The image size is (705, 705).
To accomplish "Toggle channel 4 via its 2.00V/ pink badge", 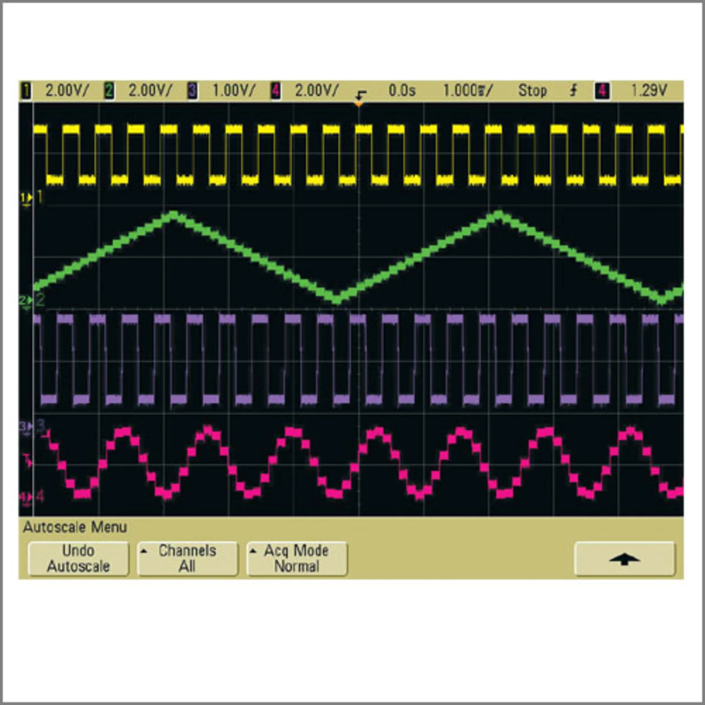I will (x=275, y=90).
